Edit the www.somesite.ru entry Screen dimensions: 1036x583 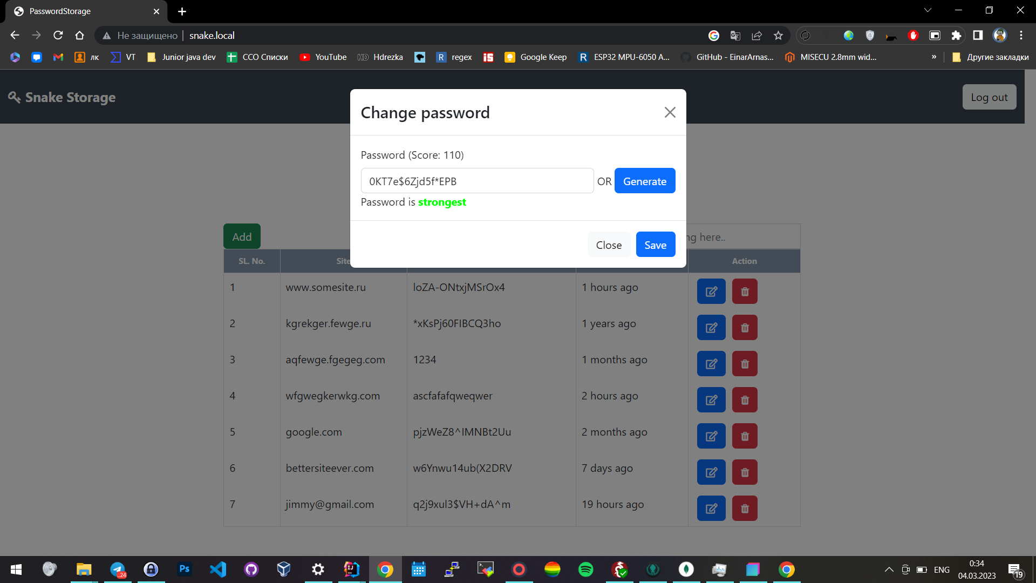711,291
